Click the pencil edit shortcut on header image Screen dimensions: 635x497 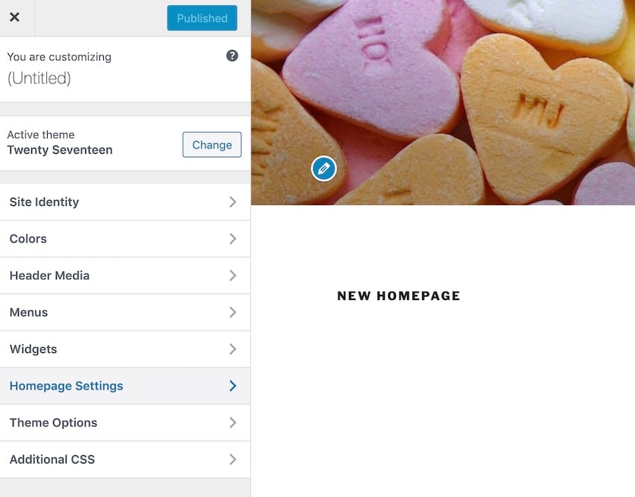pos(323,169)
